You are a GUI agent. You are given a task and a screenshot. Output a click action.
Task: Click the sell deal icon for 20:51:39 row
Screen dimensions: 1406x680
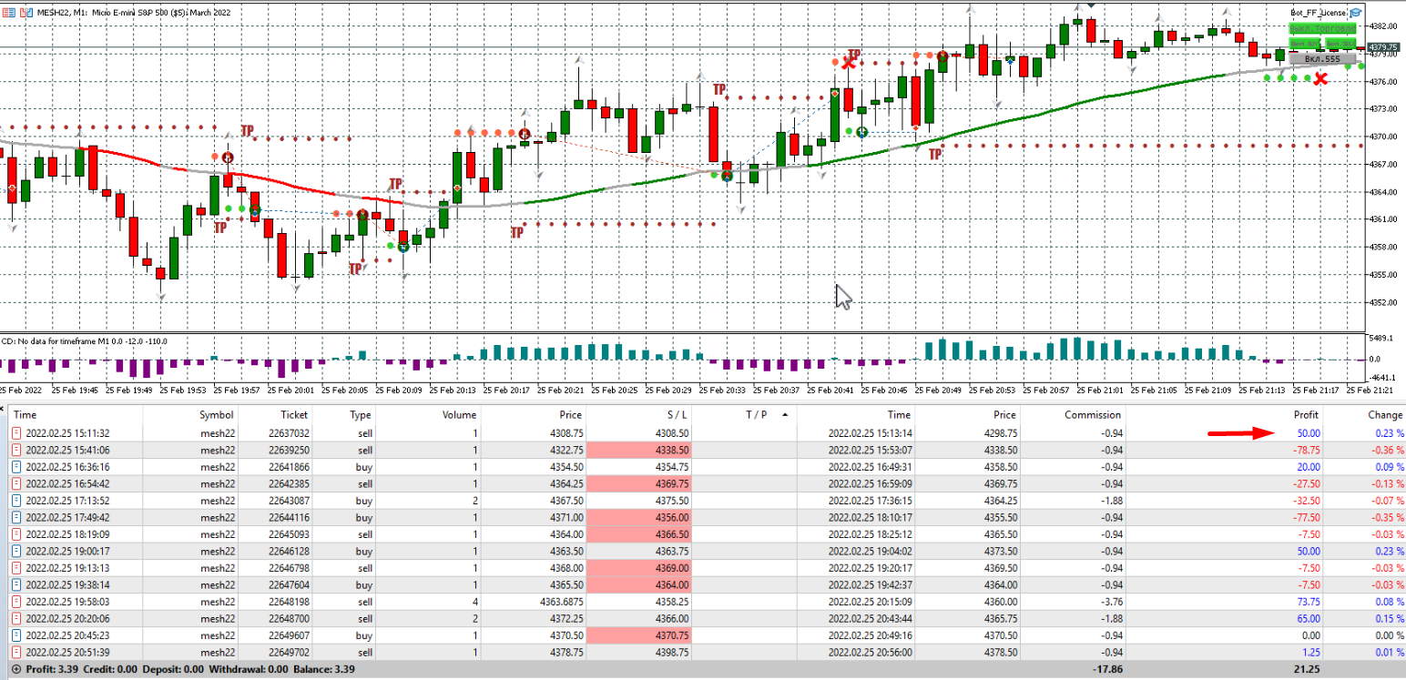click(x=17, y=653)
